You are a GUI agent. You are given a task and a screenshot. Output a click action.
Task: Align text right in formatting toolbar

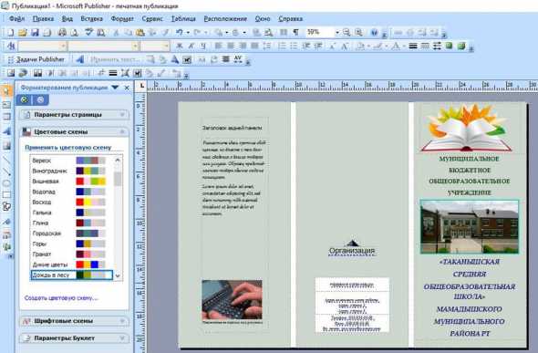pos(243,46)
